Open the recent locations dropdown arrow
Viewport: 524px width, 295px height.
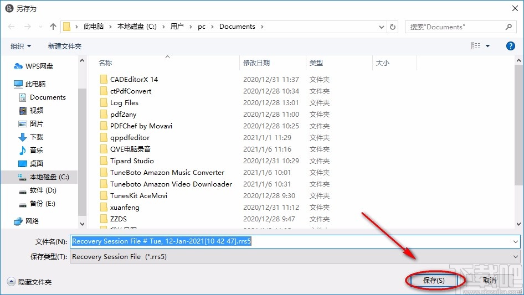41,27
